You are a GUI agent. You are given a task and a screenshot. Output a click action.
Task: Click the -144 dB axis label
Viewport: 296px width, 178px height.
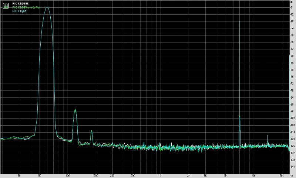(x=291, y=167)
